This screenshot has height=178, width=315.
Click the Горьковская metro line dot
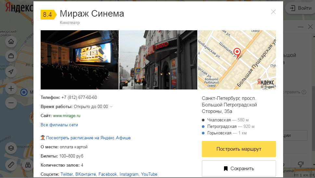click(x=203, y=133)
